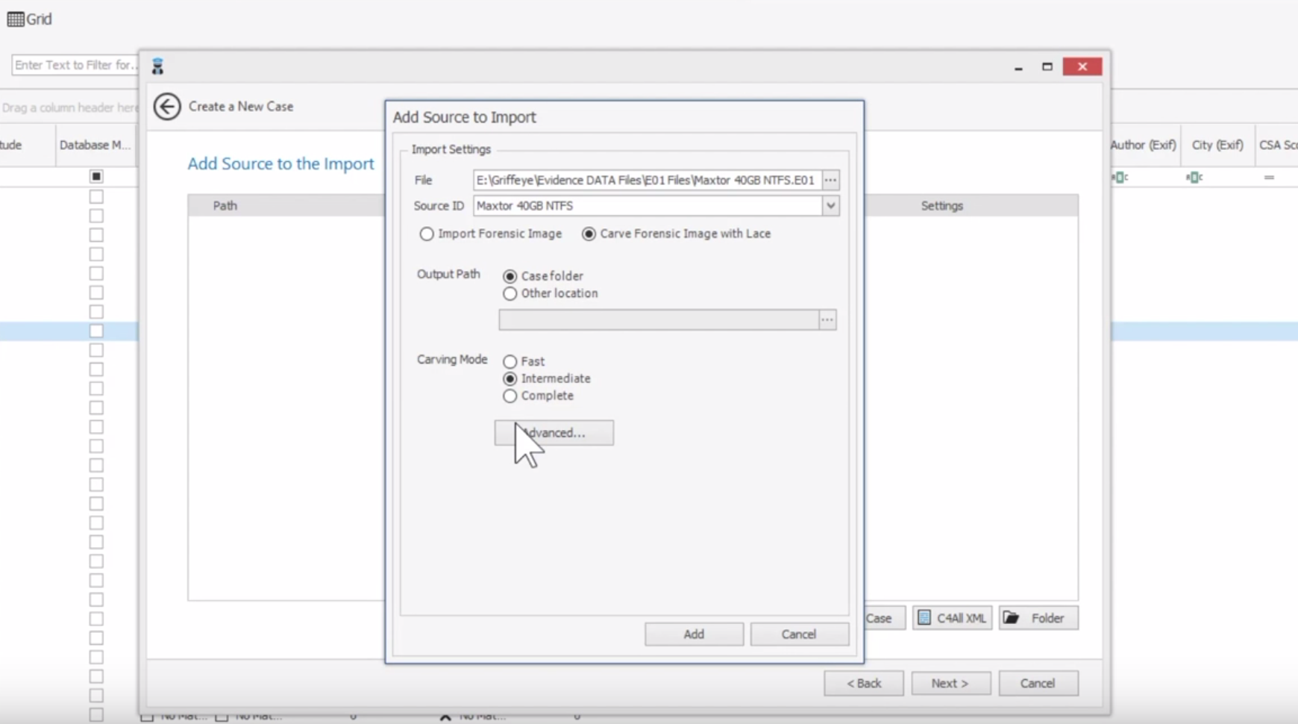
Task: Set Carving Mode to Fast
Action: (510, 361)
